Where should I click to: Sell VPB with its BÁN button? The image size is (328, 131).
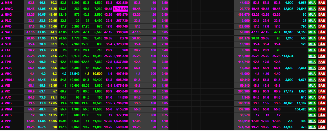pos(322,121)
